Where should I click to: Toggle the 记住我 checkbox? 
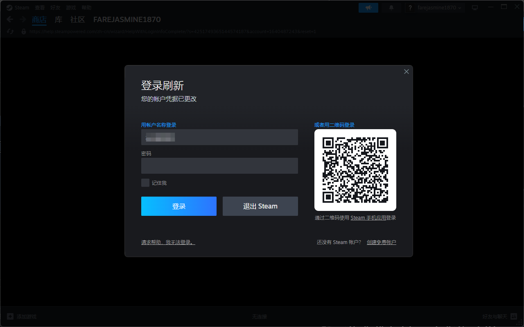pos(145,183)
